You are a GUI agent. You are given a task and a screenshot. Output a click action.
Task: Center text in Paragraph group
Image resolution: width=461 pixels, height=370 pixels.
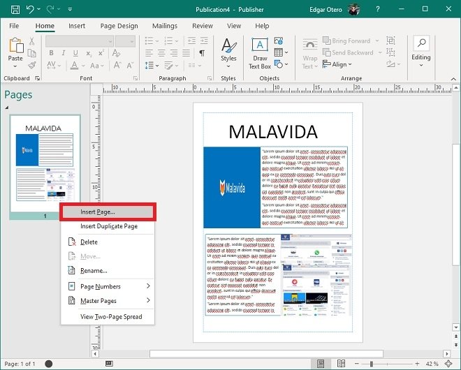coord(161,53)
